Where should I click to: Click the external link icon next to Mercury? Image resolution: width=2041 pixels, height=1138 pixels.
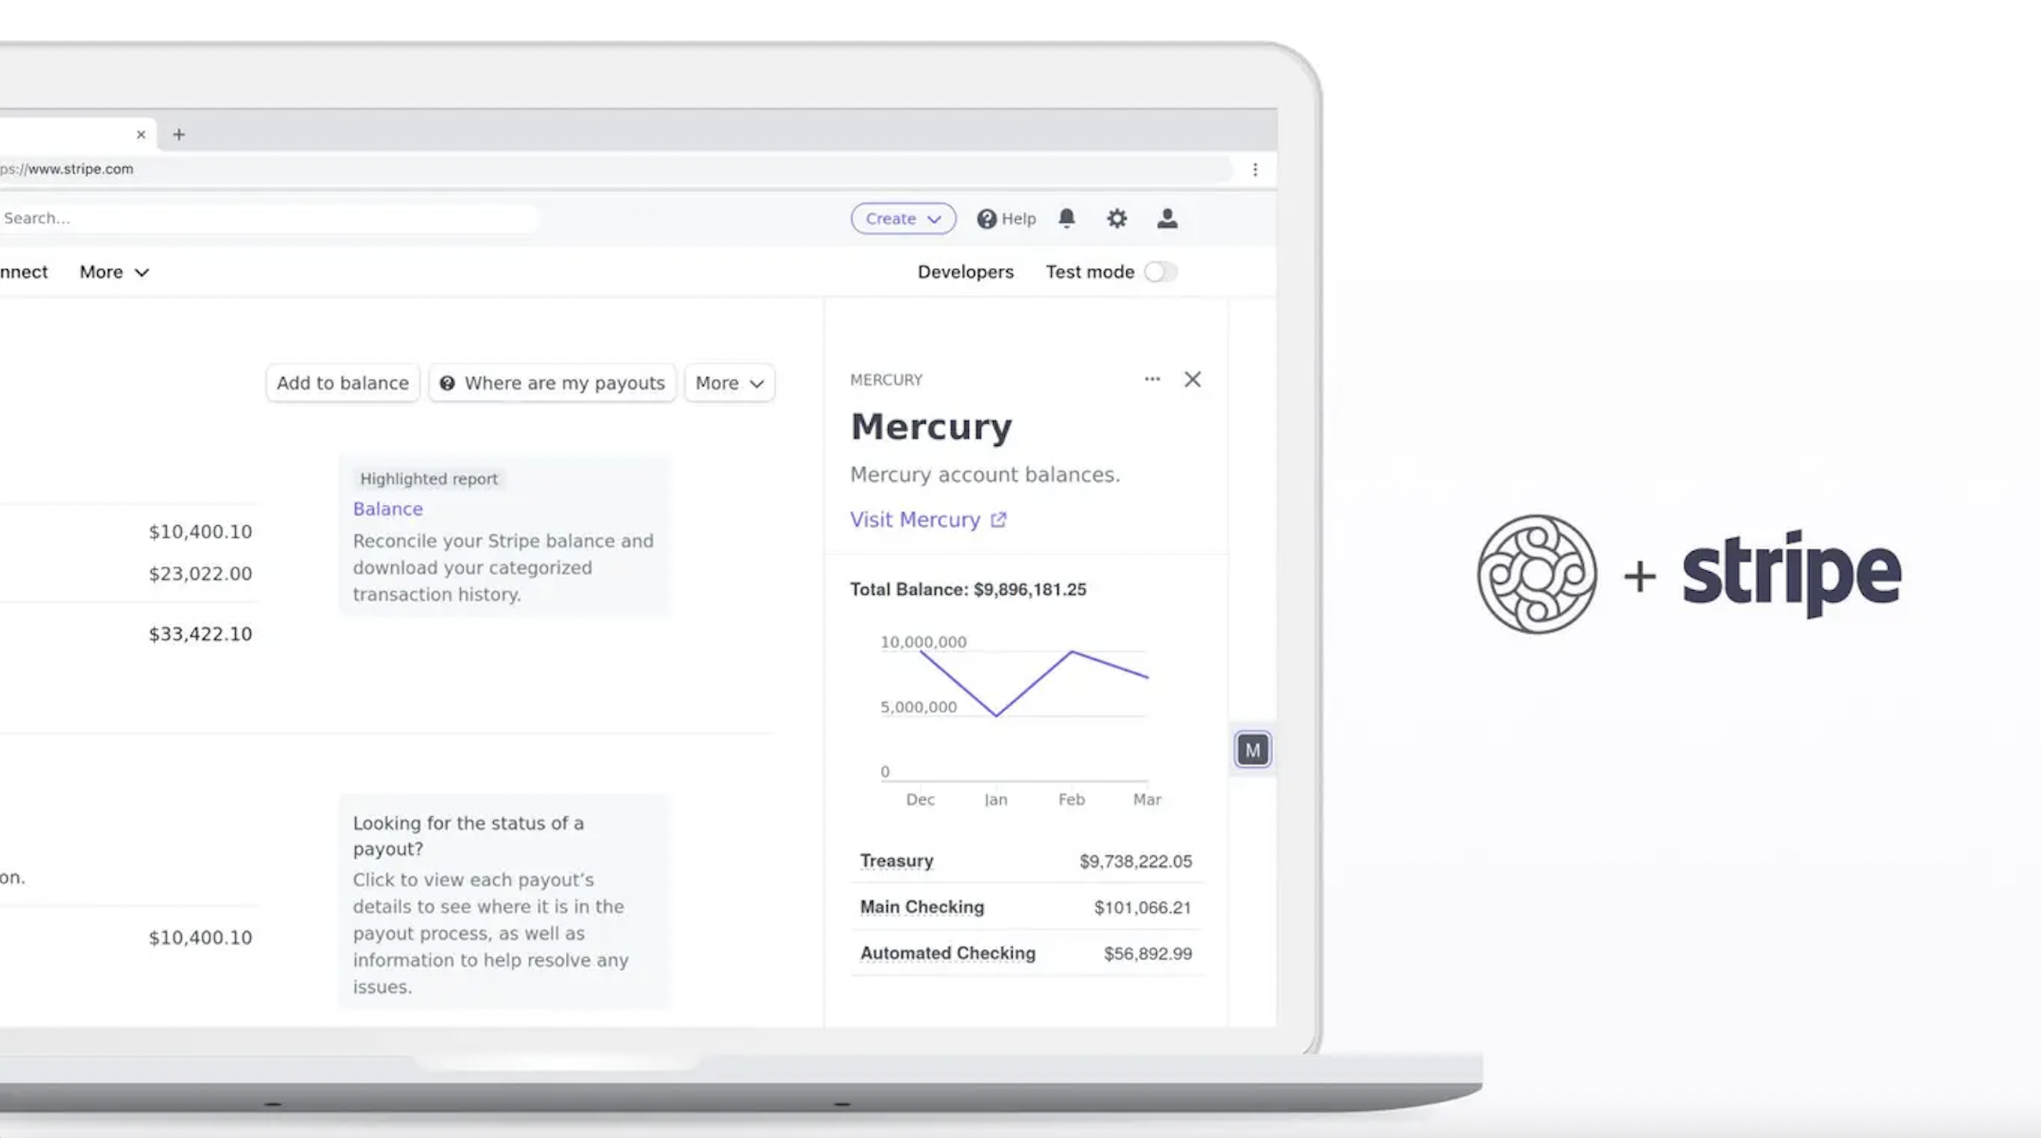click(999, 520)
